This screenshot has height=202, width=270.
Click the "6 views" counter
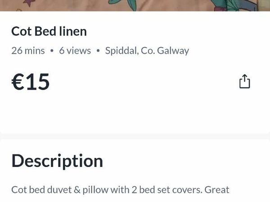point(75,51)
